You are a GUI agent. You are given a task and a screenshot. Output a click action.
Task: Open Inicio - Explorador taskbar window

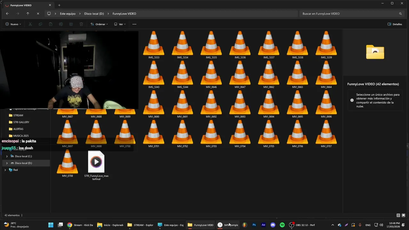point(110,225)
